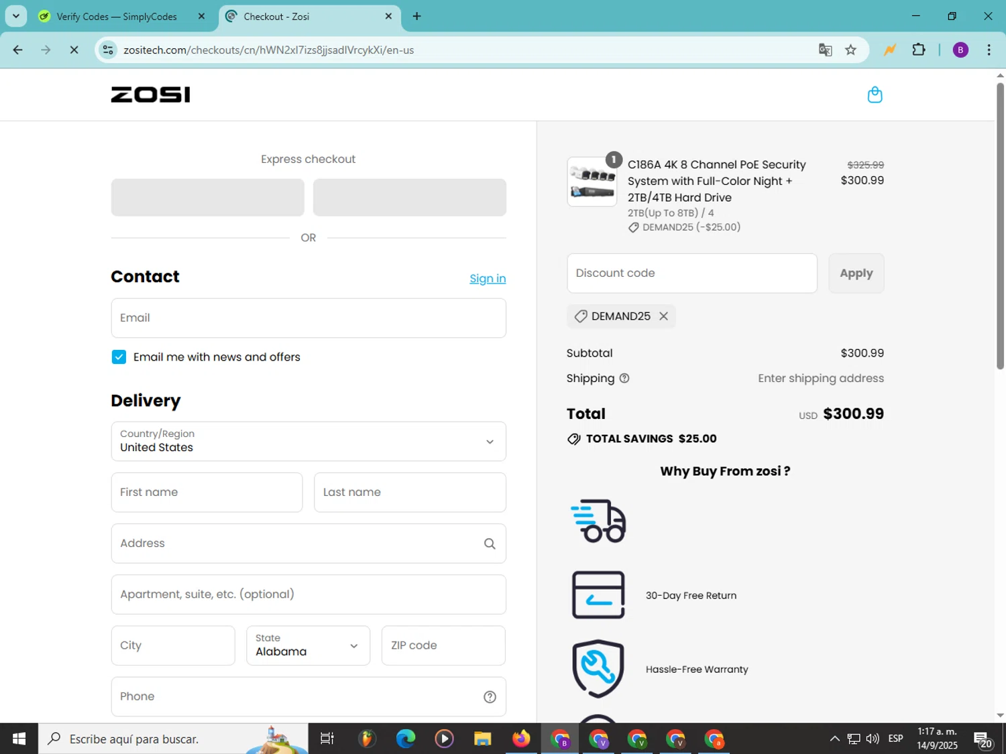Image resolution: width=1006 pixels, height=754 pixels.
Task: Click the phone field help icon
Action: pos(490,697)
